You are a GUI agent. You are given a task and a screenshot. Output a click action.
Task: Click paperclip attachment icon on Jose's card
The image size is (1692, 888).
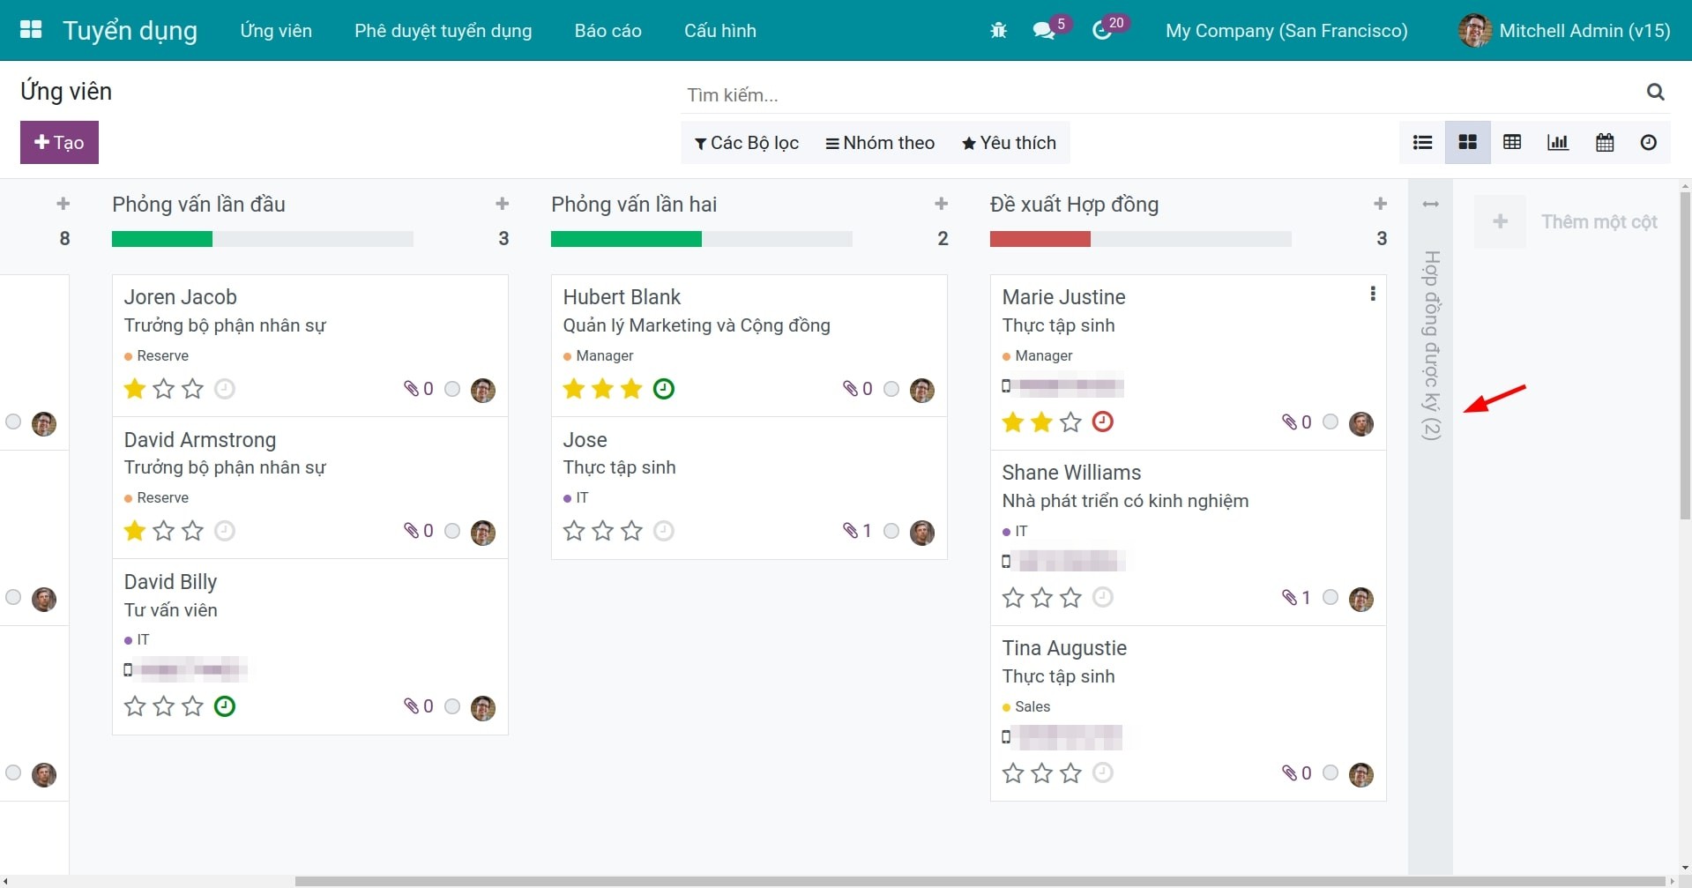tap(852, 530)
